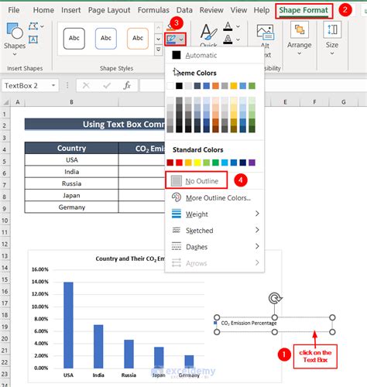Click the cancel X in formula bar
Viewport: 367px width, 387px height.
pyautogui.click(x=86, y=85)
